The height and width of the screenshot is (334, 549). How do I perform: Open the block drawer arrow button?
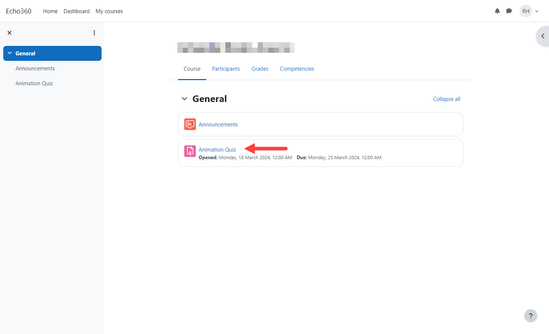[x=542, y=36]
